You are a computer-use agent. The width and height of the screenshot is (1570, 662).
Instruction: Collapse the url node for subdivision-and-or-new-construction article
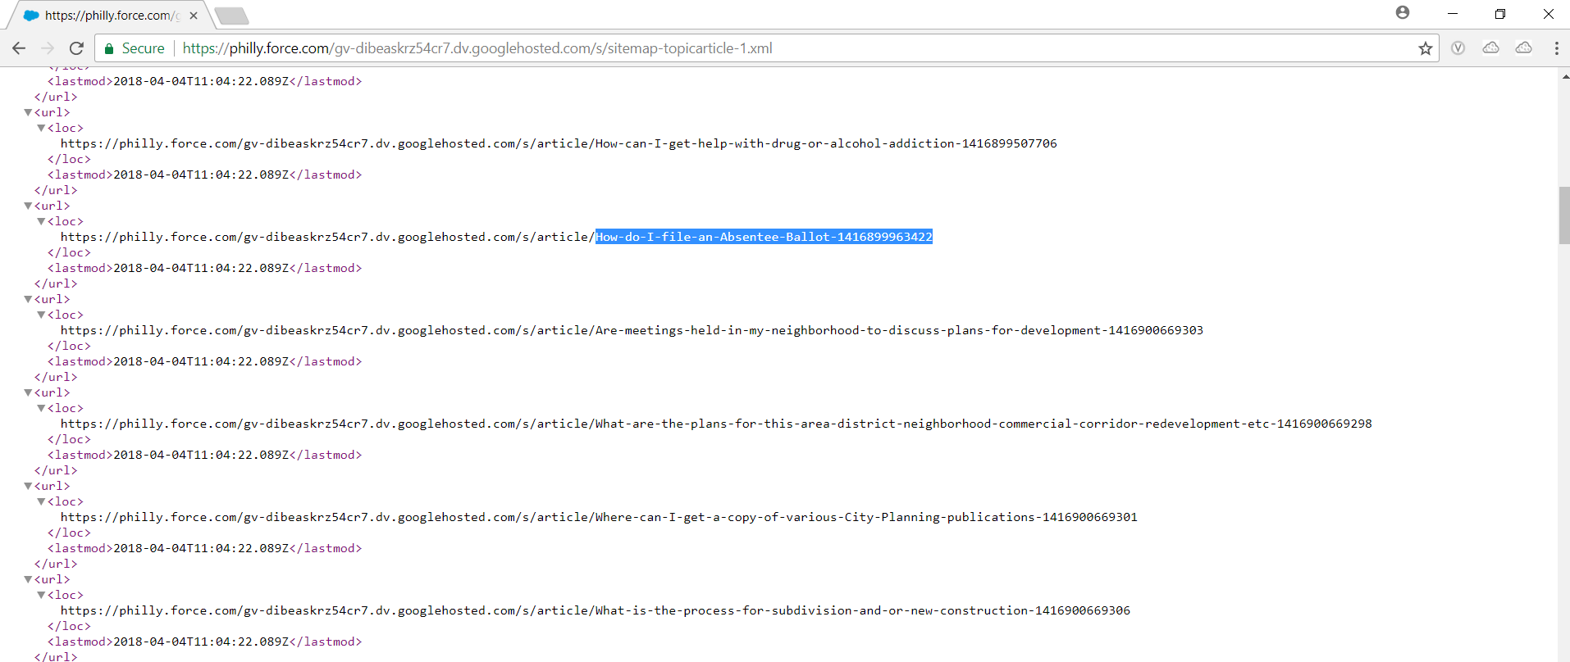28,579
